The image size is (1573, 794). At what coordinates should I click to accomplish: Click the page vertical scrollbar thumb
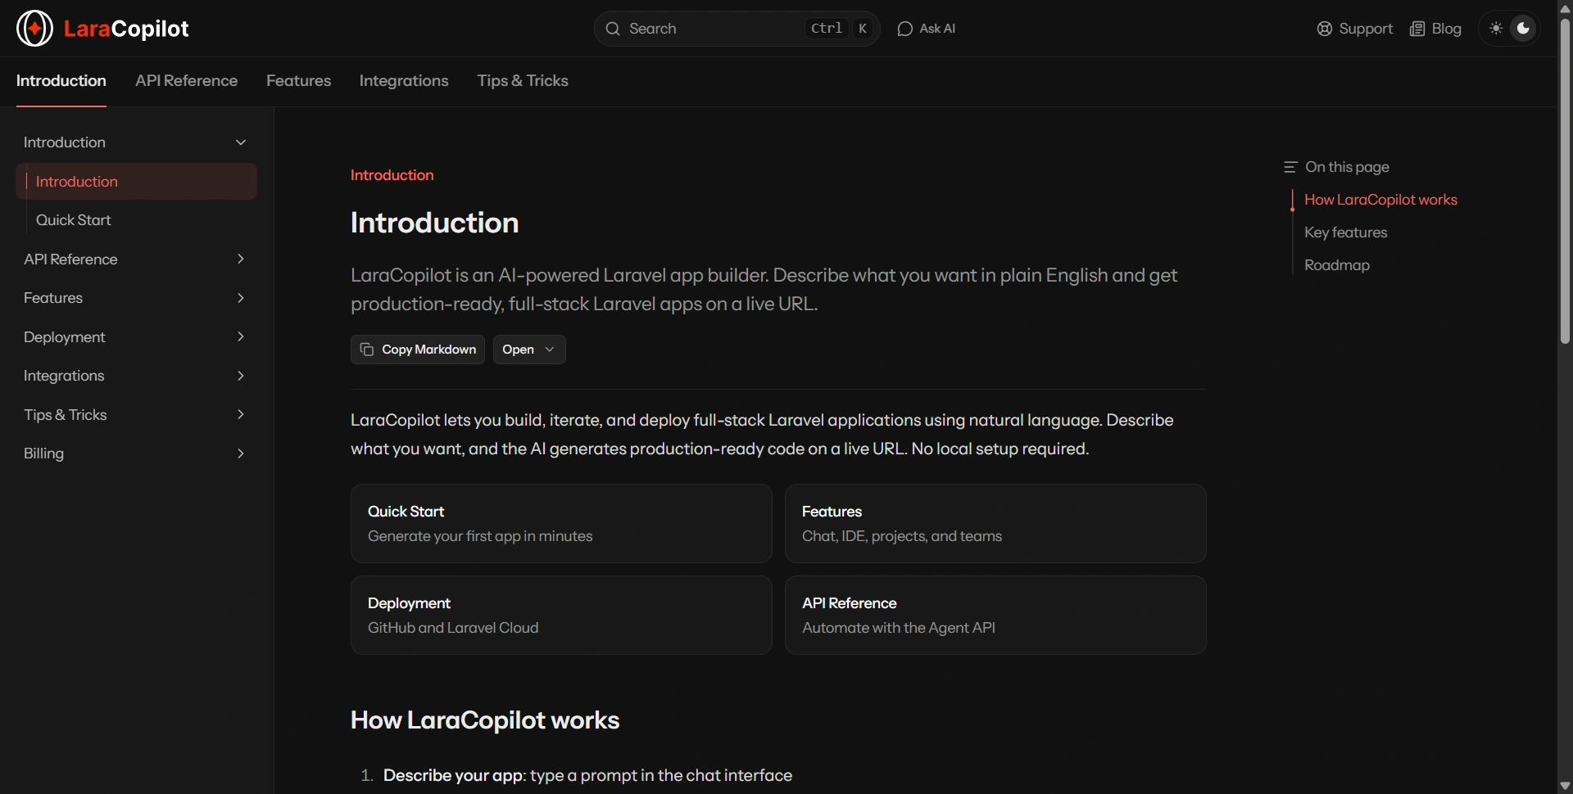(1565, 180)
